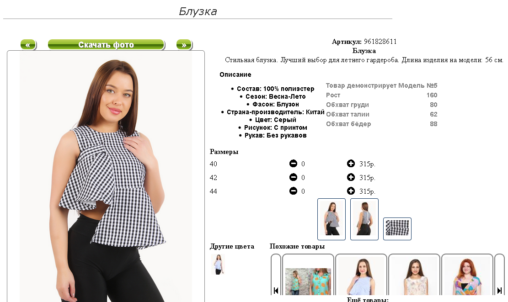Viewport: 508px width, 302px height.
Task: Download photo via Скачать фото button
Action: pyautogui.click(x=106, y=45)
